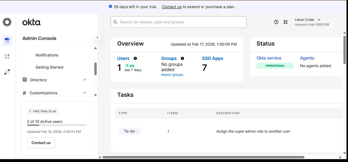Click the active users progress bar
Image resolution: width=348 pixels, height=162 pixels.
click(x=56, y=125)
